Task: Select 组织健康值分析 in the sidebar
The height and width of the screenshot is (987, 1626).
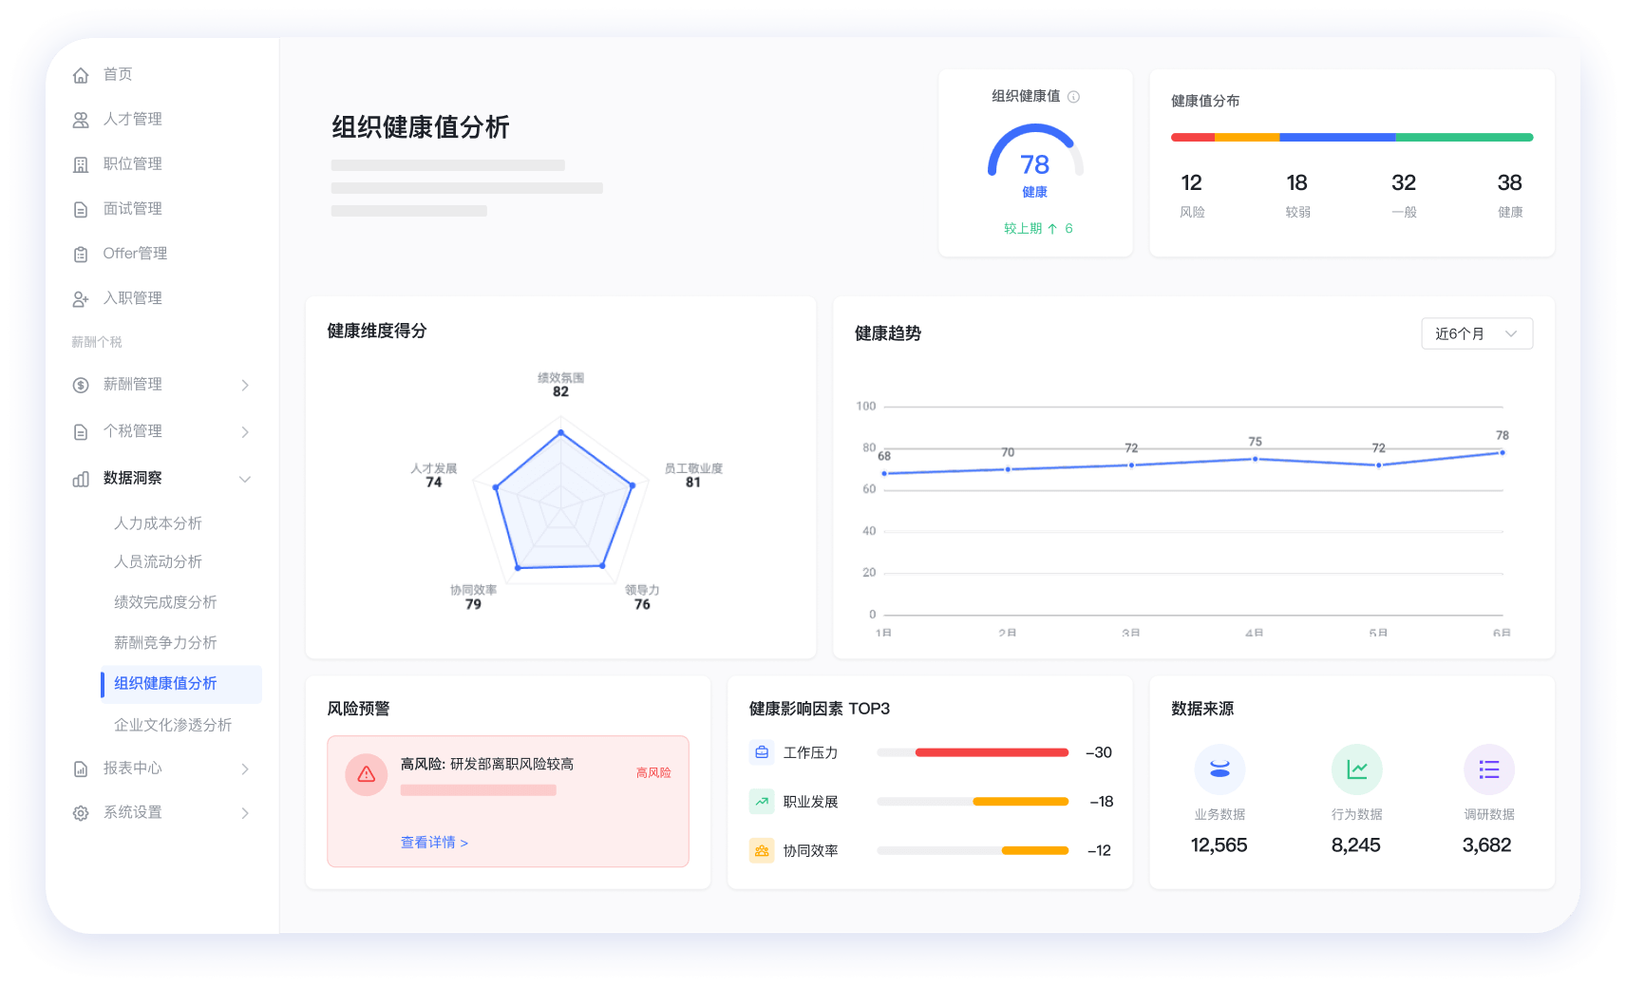Action: pyautogui.click(x=180, y=684)
